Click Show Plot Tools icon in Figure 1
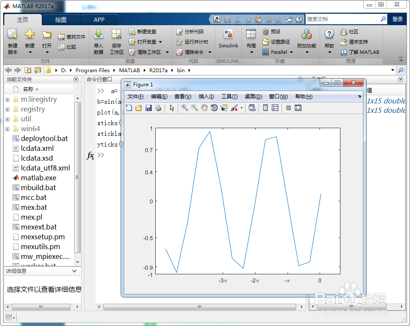The height and width of the screenshot is (326, 410). click(298, 108)
